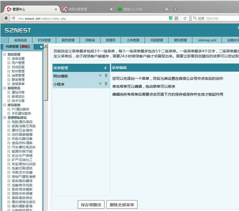Click the 删除全部菜单 button

(x=122, y=205)
